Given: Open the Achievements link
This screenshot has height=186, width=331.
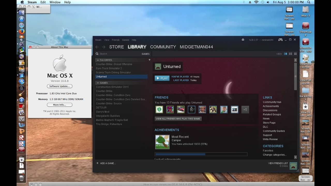Looking at the screenshot, I should click(x=271, y=106).
